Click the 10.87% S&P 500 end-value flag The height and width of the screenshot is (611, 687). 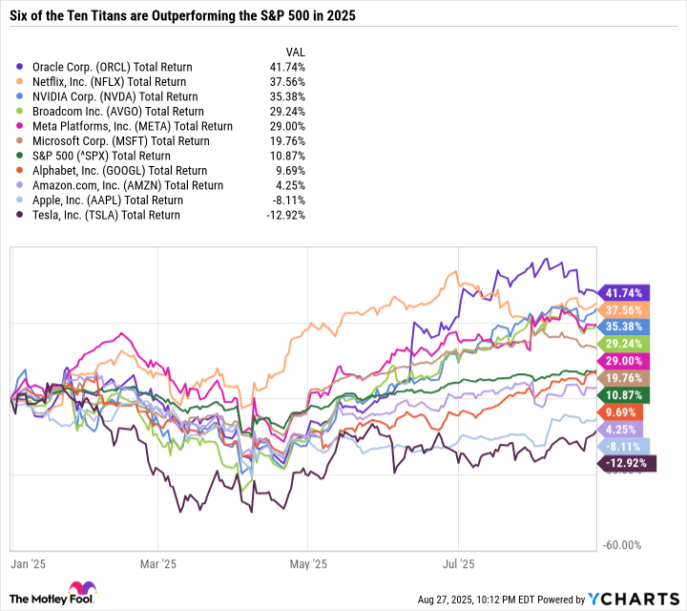pyautogui.click(x=626, y=395)
